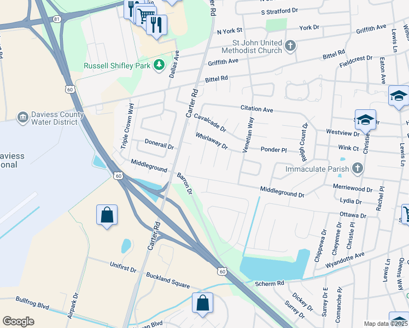Viewport: 409px width, 328px height.
Task: Click the Google logo
Action: click(18, 321)
